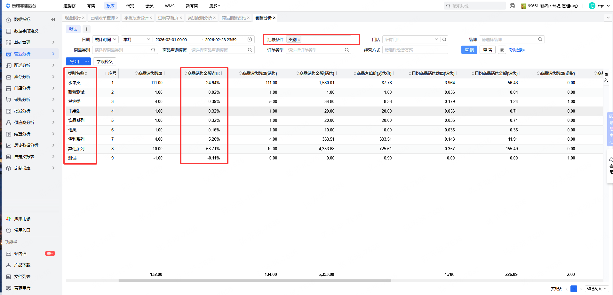
Task: Add a new view with plus icon
Action: click(86, 29)
